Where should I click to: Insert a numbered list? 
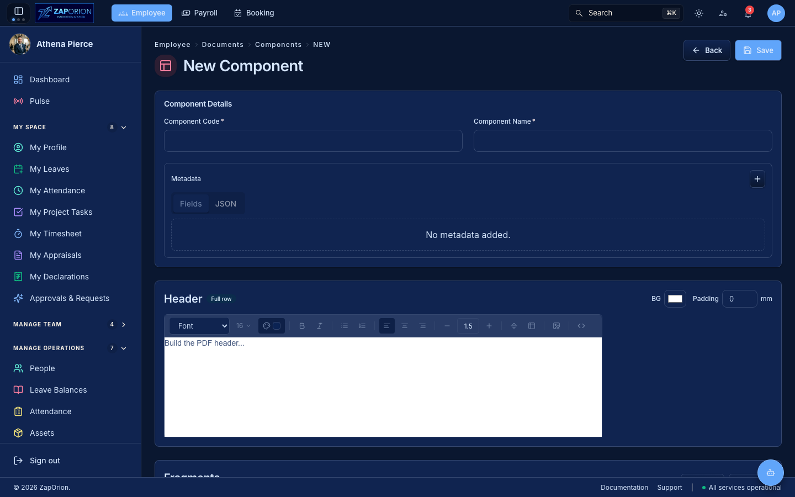pyautogui.click(x=362, y=326)
